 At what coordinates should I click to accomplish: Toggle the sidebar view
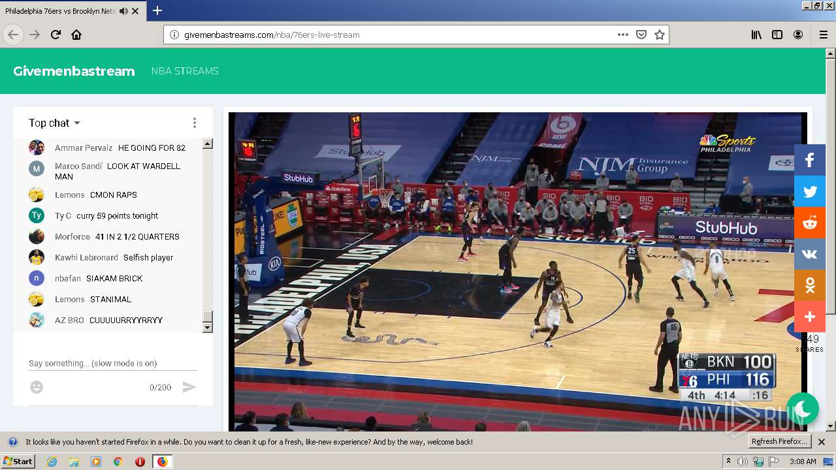777,35
